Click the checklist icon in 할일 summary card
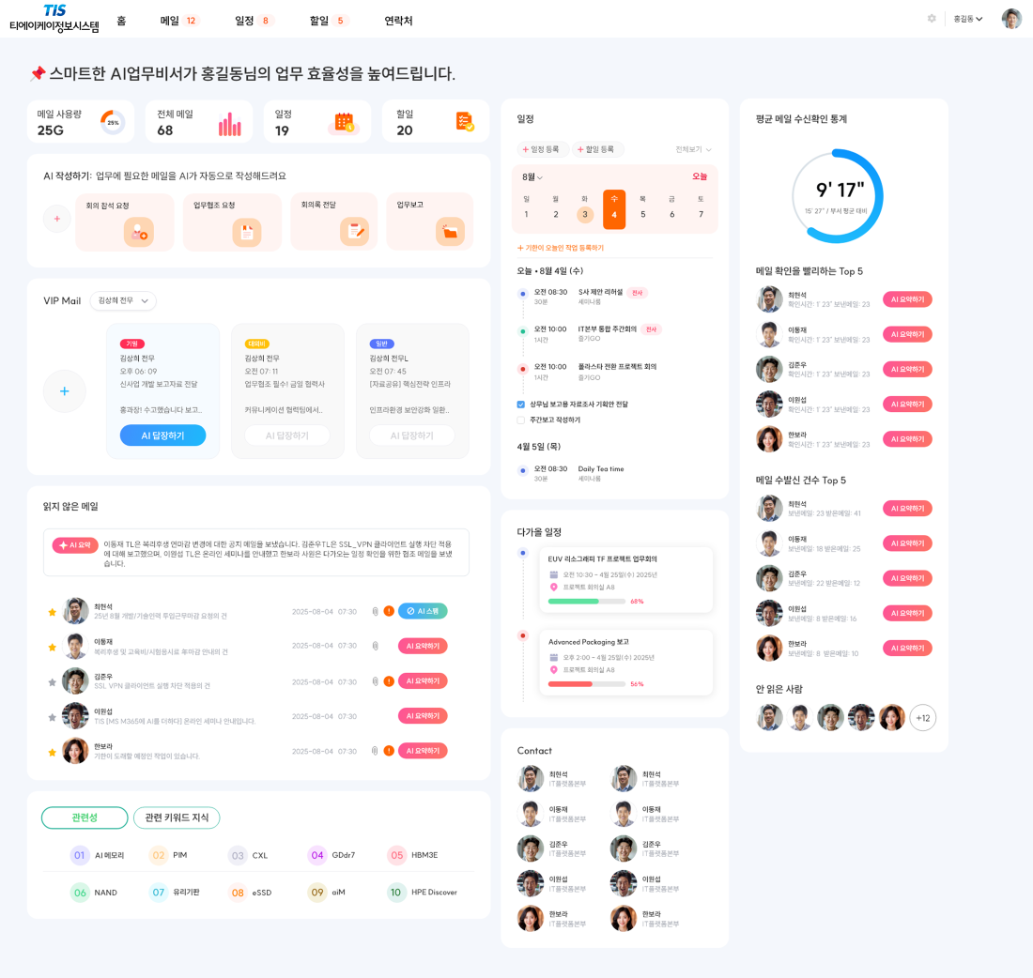This screenshot has width=1033, height=978. 465,122
